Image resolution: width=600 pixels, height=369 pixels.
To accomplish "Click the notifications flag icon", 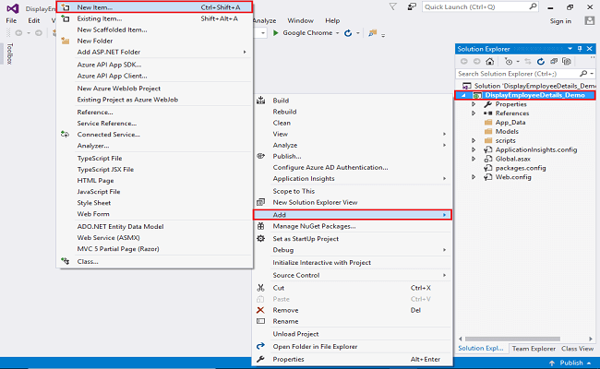I will [392, 6].
